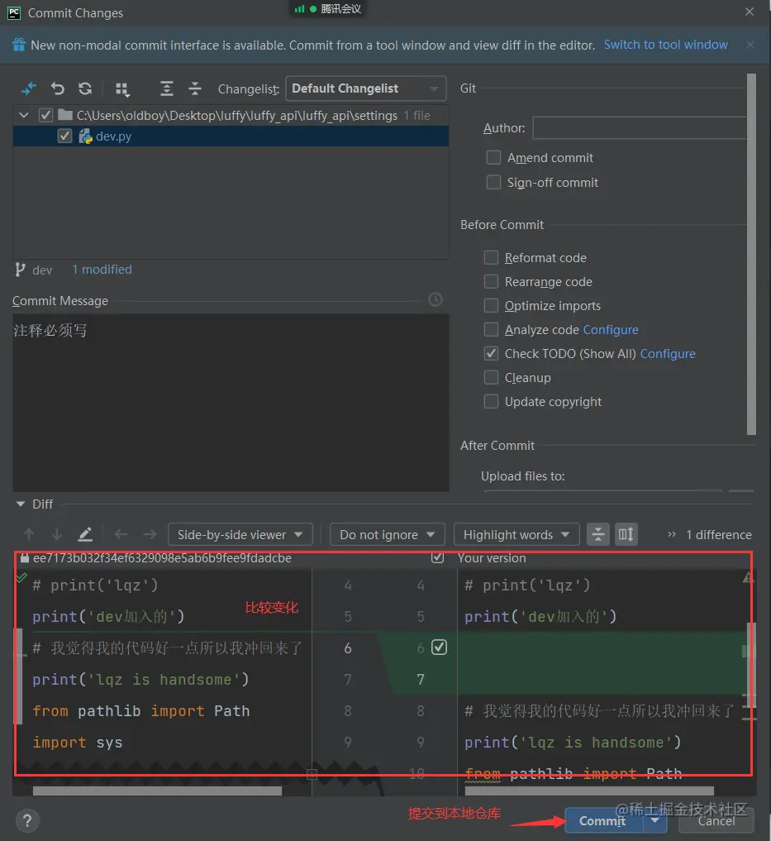Click the revision hash ee7173b032f34 label

162,558
